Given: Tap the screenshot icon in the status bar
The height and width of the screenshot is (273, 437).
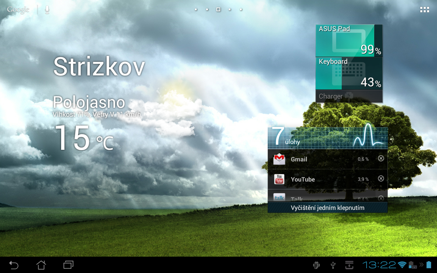Looking at the screenshot, I should 349,265.
